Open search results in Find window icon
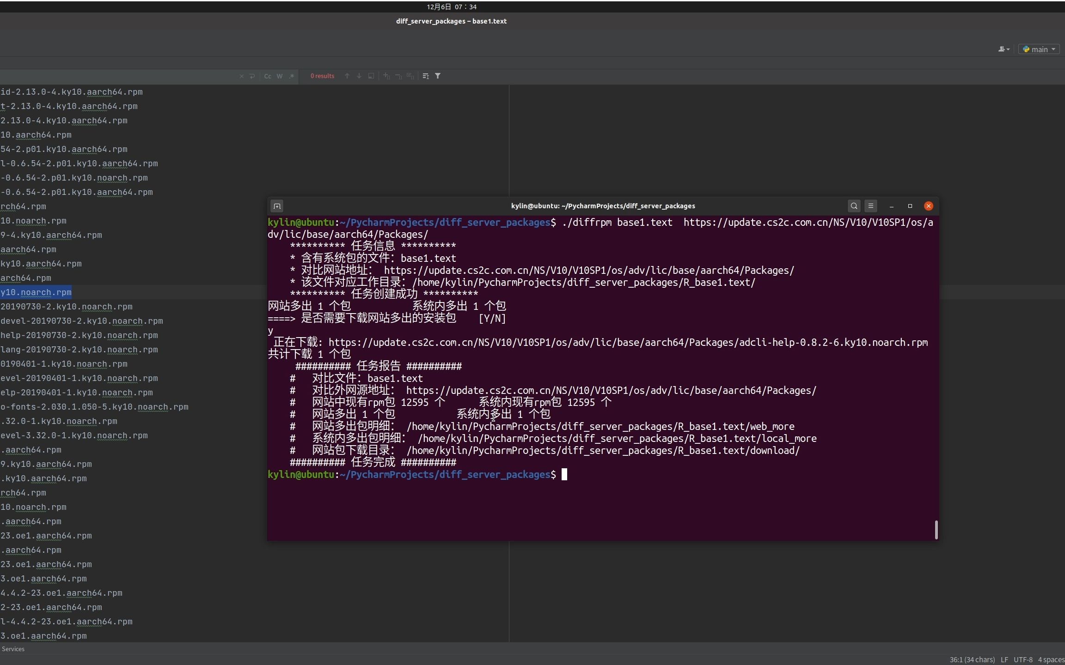This screenshot has width=1065, height=665. tap(371, 76)
